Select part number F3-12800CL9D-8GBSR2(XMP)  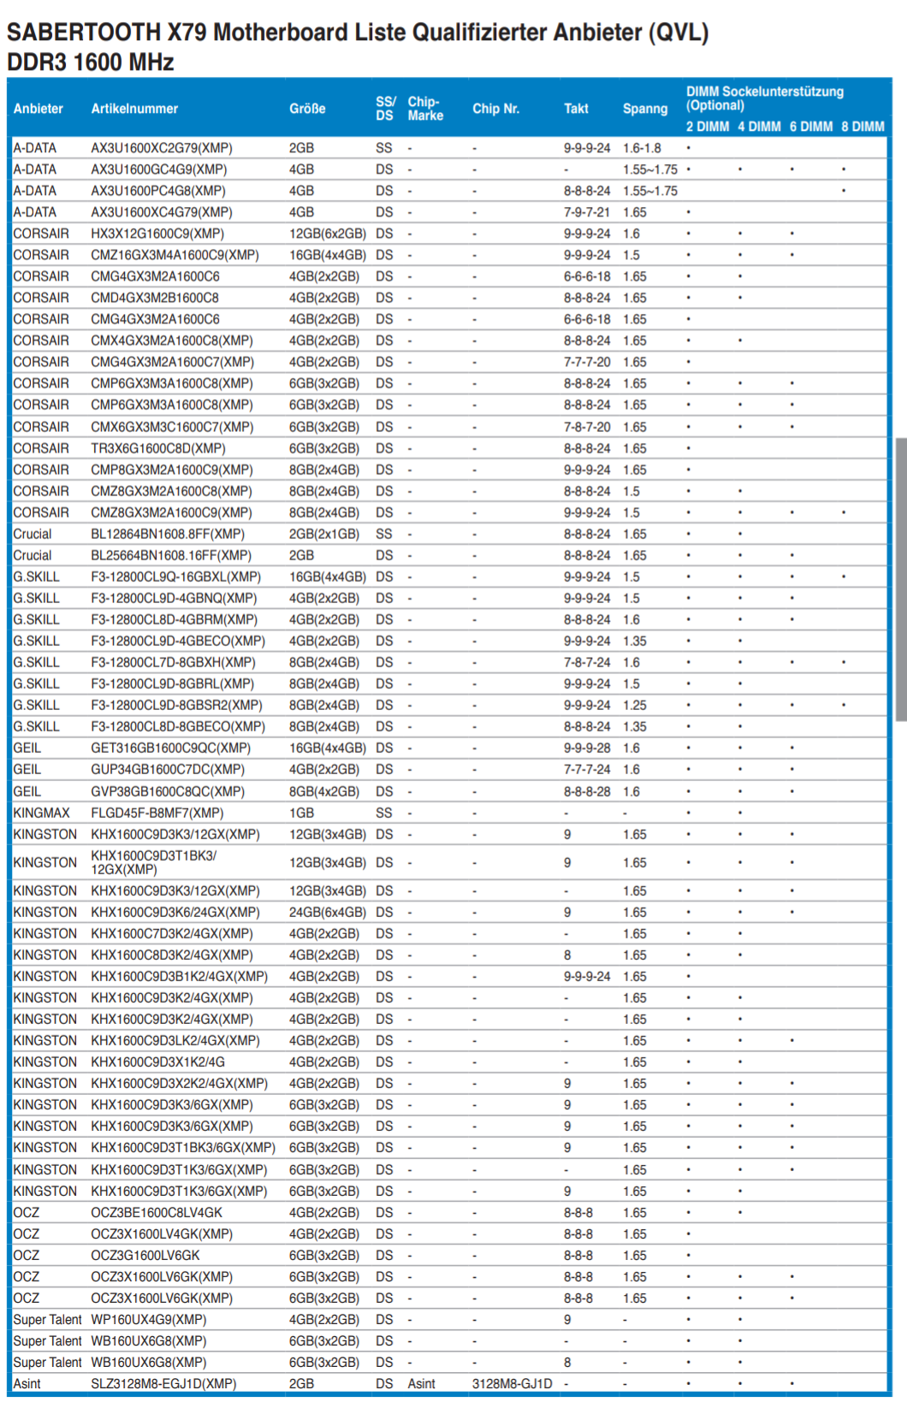(x=177, y=705)
